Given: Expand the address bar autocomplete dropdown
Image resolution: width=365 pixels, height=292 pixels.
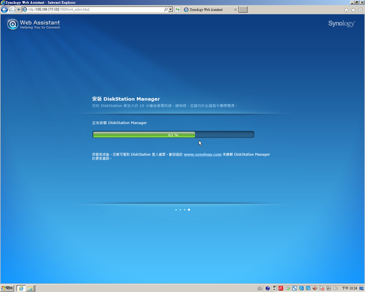Looking at the screenshot, I should click(170, 10).
